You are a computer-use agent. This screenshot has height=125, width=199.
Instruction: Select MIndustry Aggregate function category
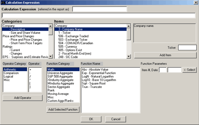point(61,84)
